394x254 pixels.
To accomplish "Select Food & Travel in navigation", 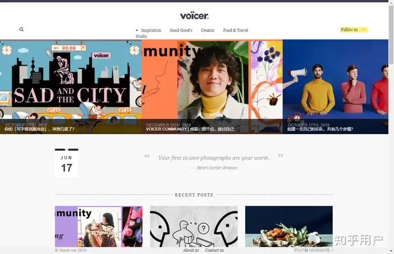I will click(x=235, y=30).
